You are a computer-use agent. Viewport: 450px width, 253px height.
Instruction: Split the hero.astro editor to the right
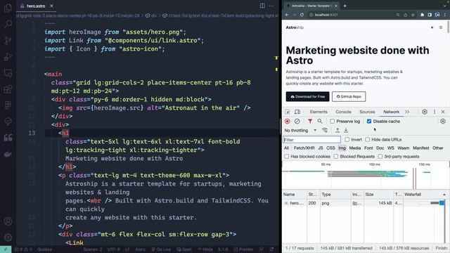pyautogui.click(x=262, y=6)
